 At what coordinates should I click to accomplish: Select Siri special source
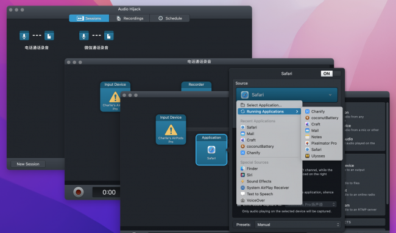[269, 175]
